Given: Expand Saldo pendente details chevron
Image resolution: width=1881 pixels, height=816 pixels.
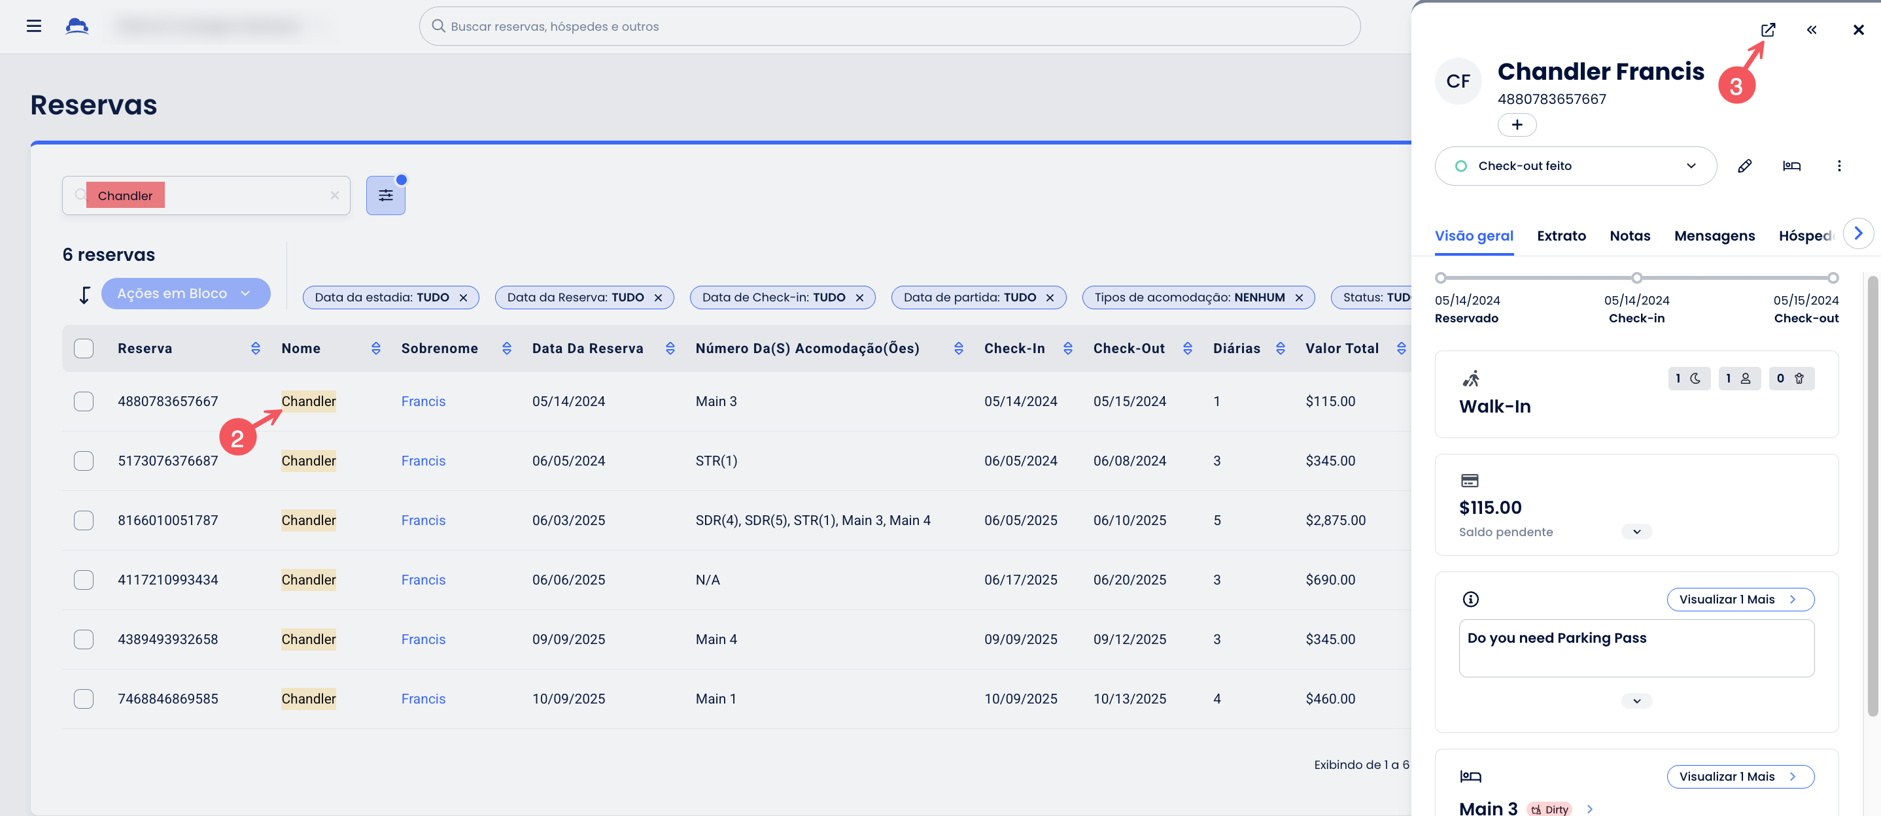Looking at the screenshot, I should coord(1636,532).
